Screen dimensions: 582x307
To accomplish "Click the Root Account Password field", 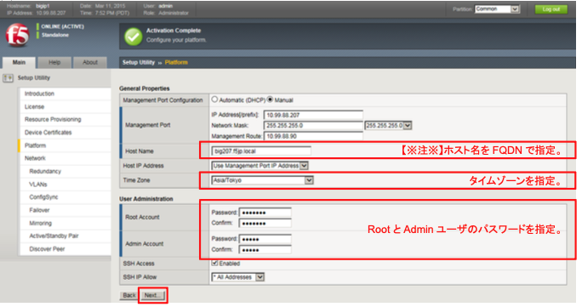I will [x=265, y=213].
